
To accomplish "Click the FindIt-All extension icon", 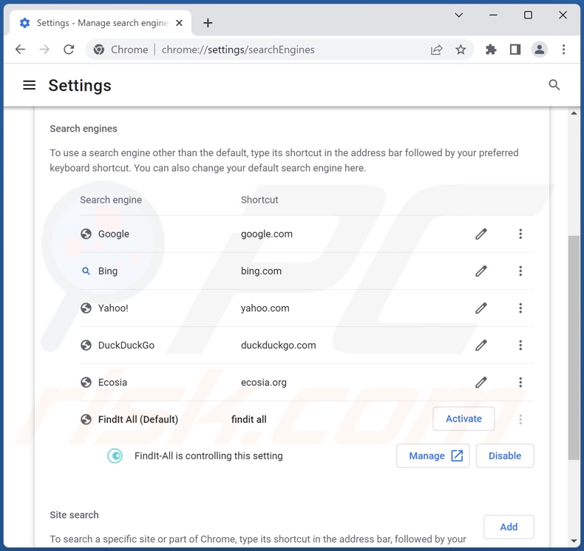I will pyautogui.click(x=115, y=456).
